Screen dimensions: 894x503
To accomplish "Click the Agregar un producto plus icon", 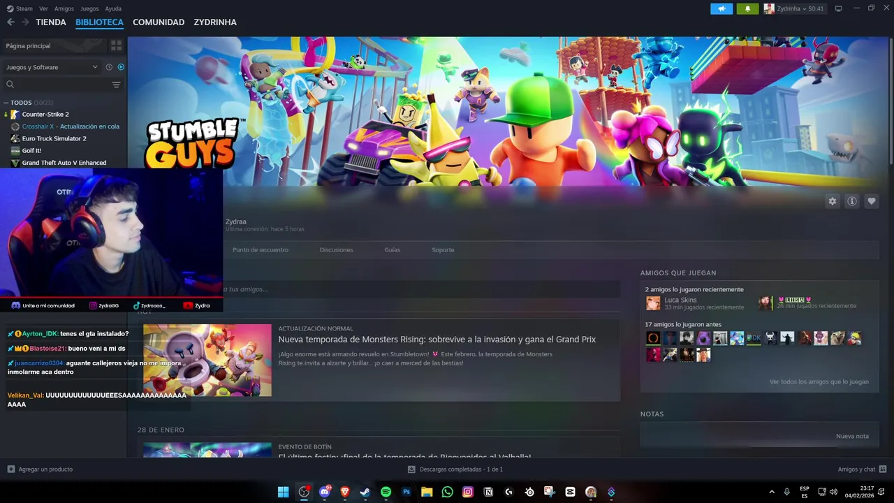I will pos(10,469).
